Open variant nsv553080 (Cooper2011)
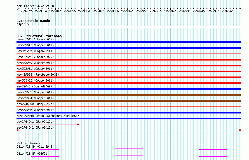The image size is (249, 160). (35, 63)
